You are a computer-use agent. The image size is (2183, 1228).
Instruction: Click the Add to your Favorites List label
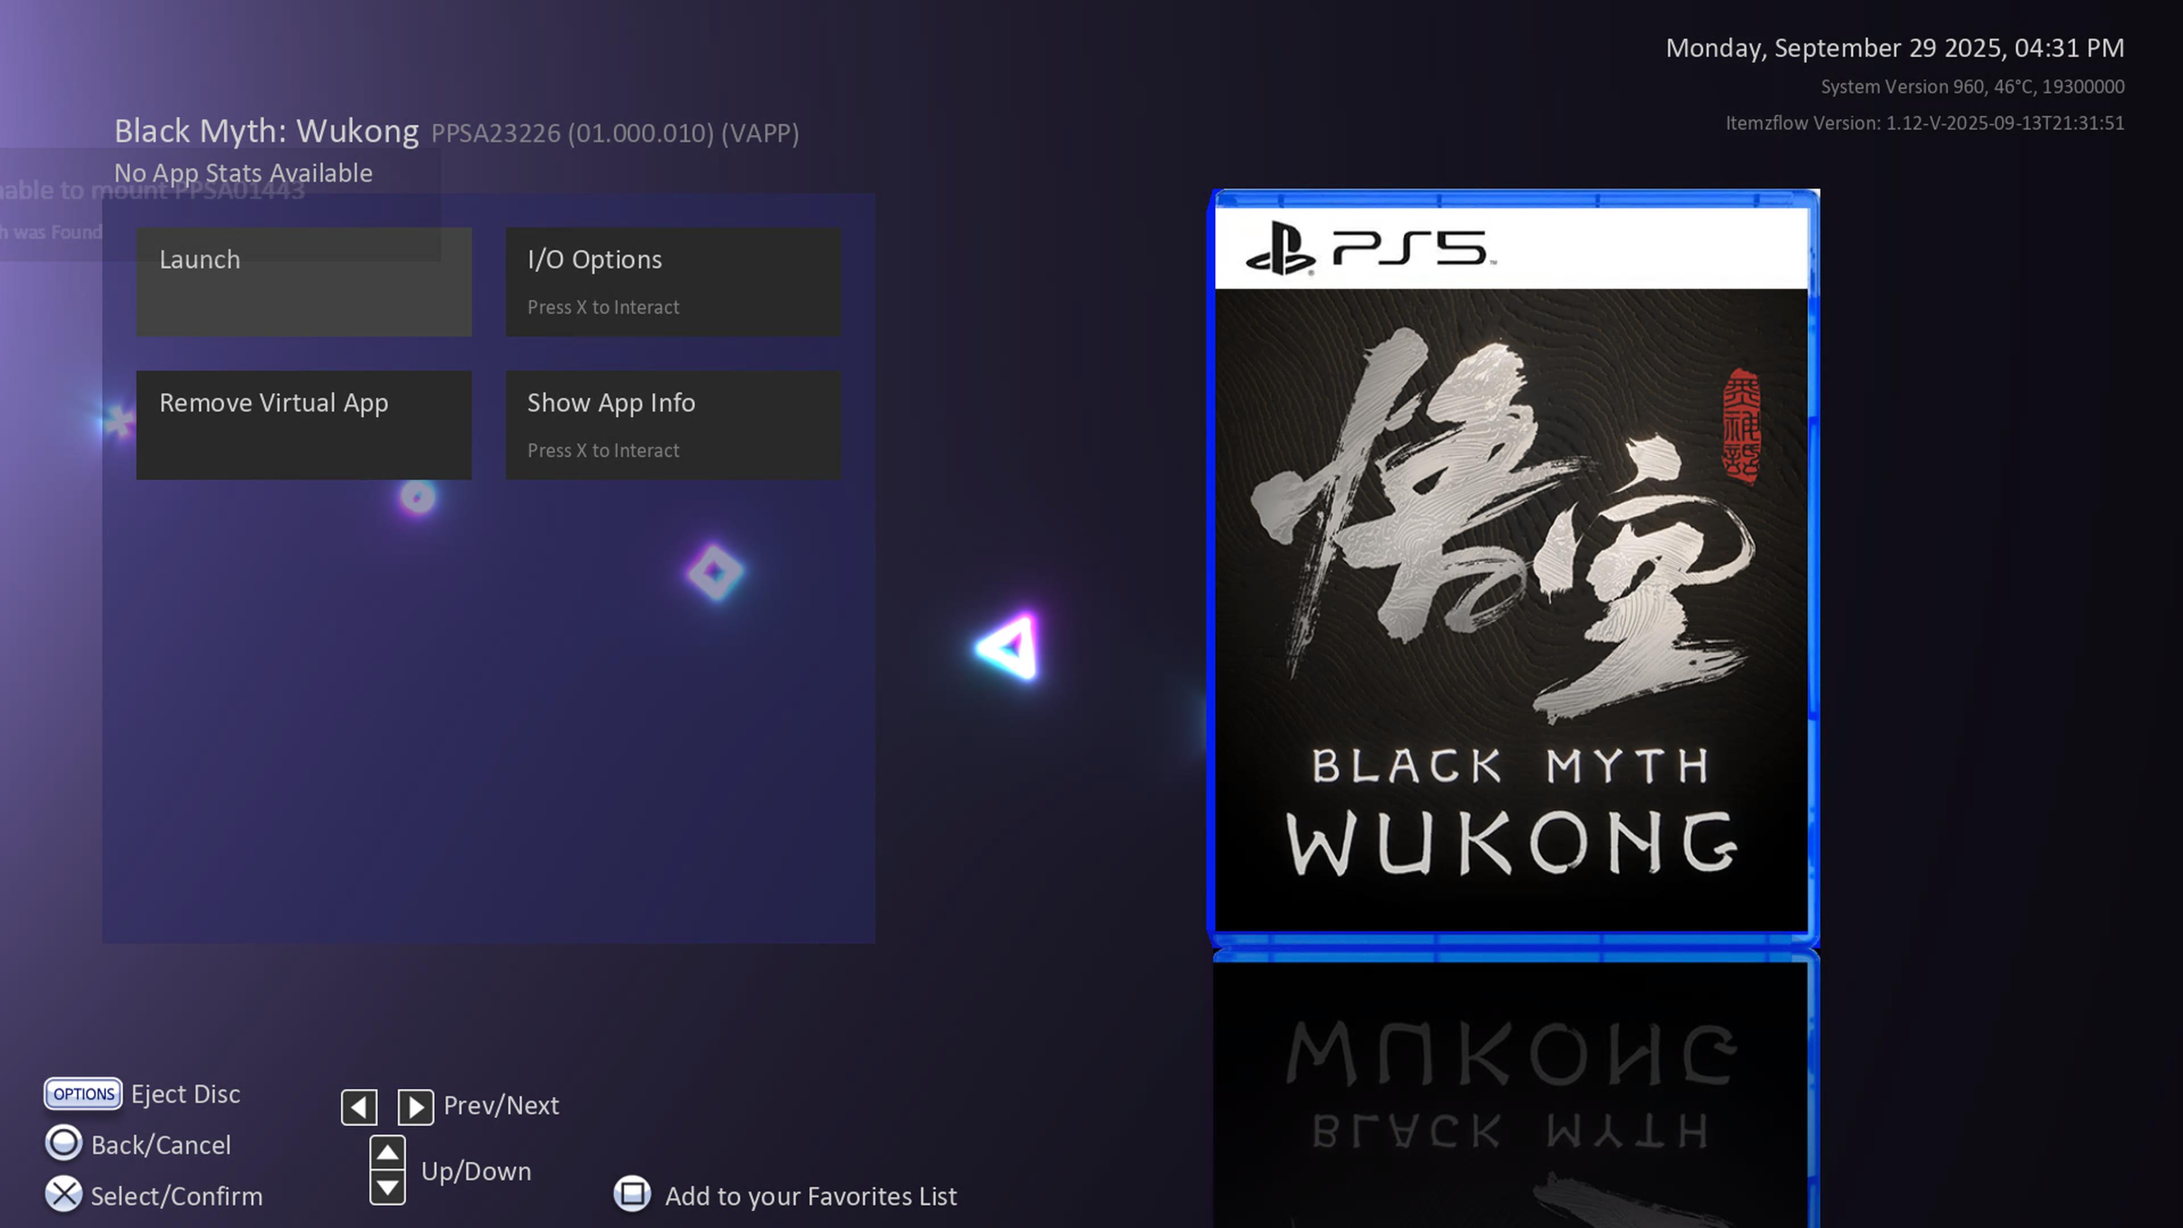click(x=810, y=1196)
